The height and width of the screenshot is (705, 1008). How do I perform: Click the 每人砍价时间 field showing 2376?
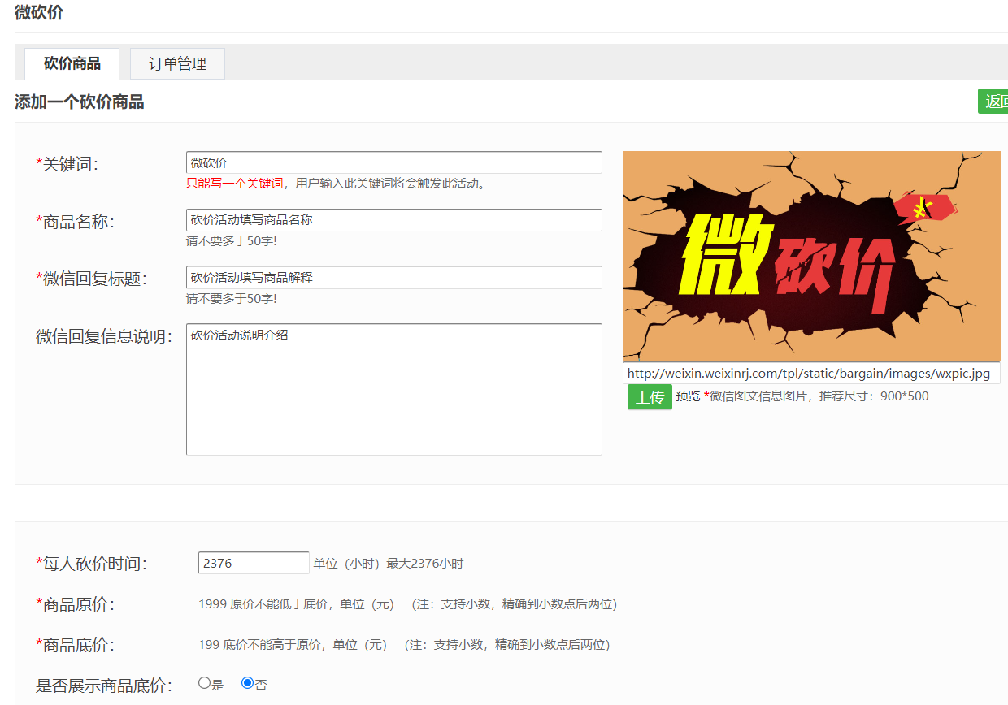coord(254,563)
